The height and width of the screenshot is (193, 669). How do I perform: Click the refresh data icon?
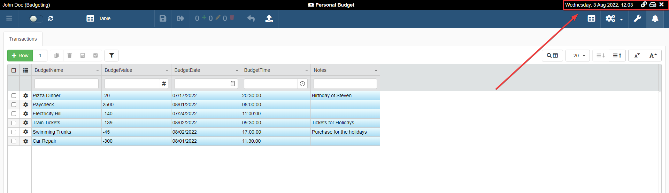51,18
